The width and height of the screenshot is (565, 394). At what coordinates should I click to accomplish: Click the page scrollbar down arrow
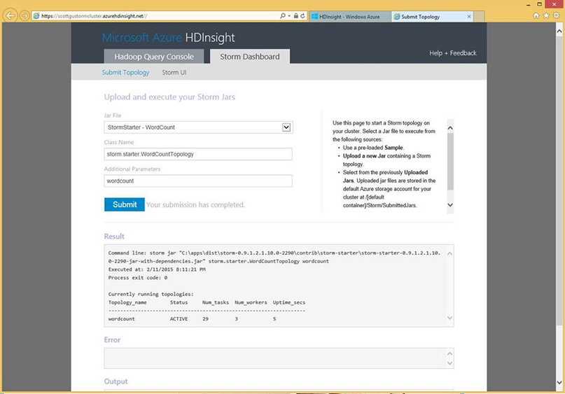coord(559,383)
